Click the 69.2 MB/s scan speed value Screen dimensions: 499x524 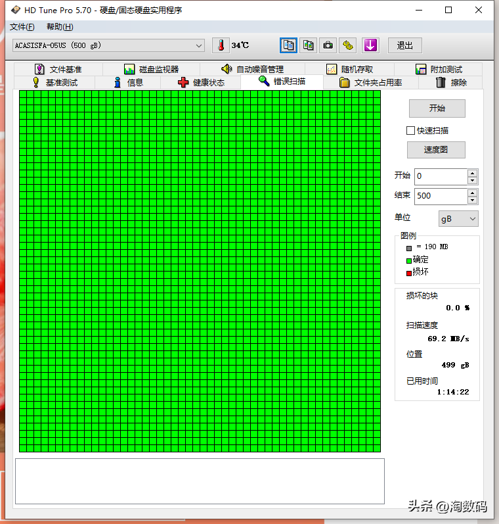448,339
